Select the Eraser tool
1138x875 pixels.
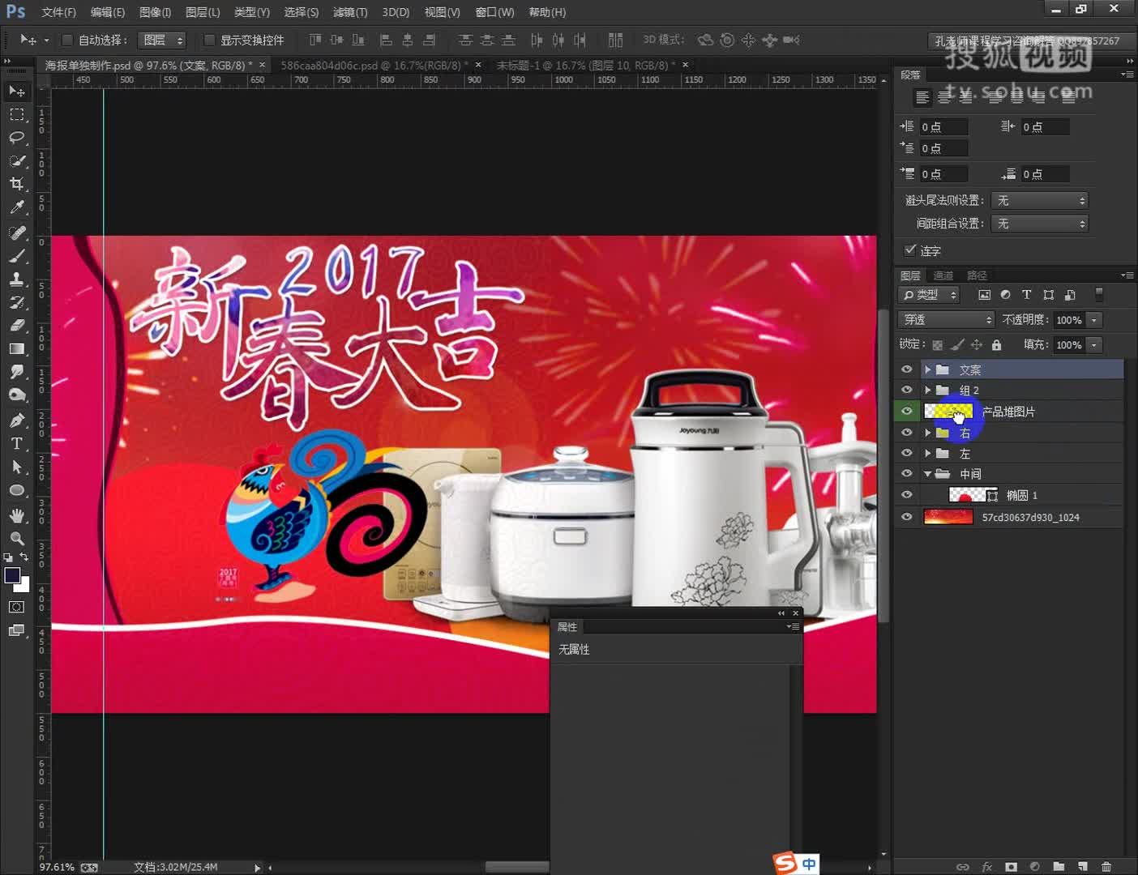coord(17,326)
